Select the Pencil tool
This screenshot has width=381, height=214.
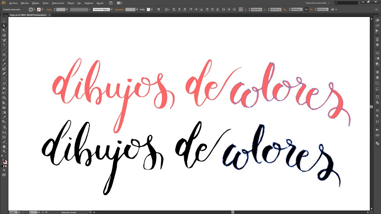click(x=4, y=65)
